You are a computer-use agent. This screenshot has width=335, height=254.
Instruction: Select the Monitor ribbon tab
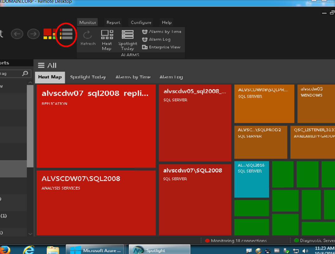pos(87,22)
